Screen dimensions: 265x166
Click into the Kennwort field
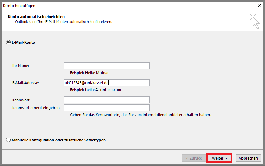coord(107,100)
